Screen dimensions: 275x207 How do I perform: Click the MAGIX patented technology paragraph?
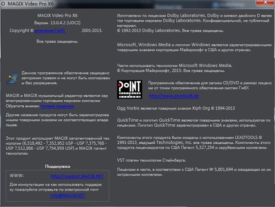(x=58, y=146)
